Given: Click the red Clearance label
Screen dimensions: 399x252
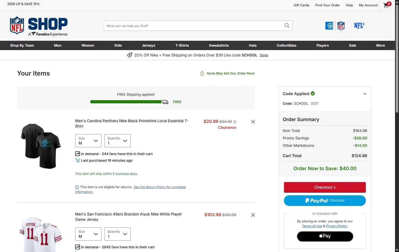Looking at the screenshot, I should [227, 127].
